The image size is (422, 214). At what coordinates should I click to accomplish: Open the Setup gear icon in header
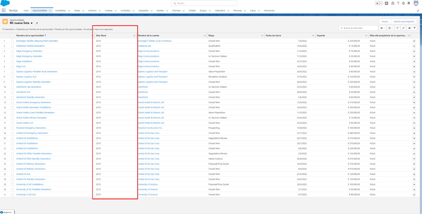pyautogui.click(x=403, y=3)
